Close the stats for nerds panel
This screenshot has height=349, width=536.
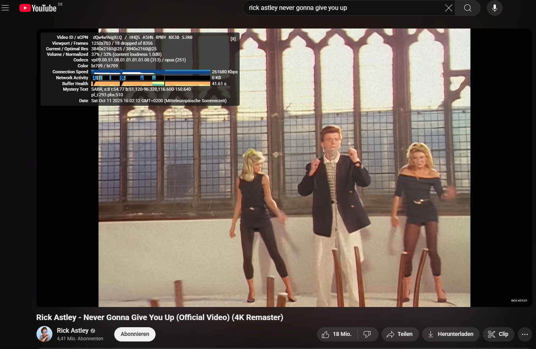click(x=233, y=39)
